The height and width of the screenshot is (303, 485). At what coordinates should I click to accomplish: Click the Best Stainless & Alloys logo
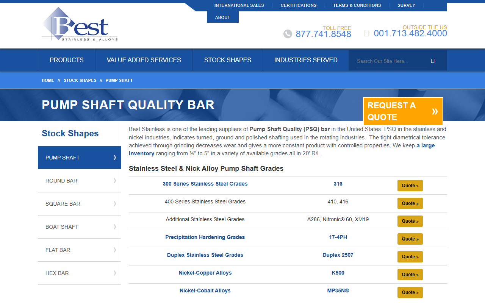point(80,24)
